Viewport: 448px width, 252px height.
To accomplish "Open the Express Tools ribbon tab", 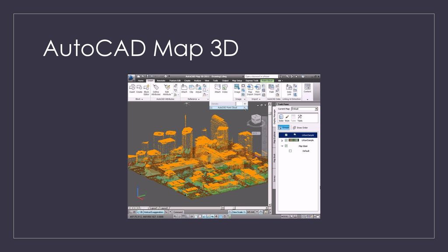I will [252, 80].
